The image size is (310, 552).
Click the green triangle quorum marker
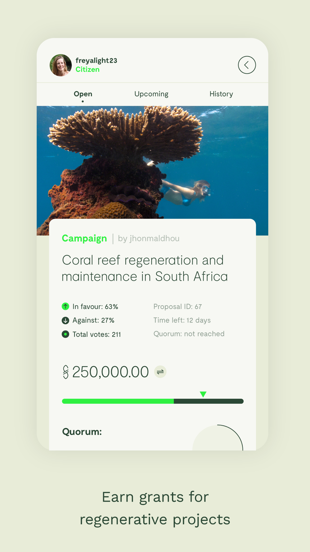[203, 394]
